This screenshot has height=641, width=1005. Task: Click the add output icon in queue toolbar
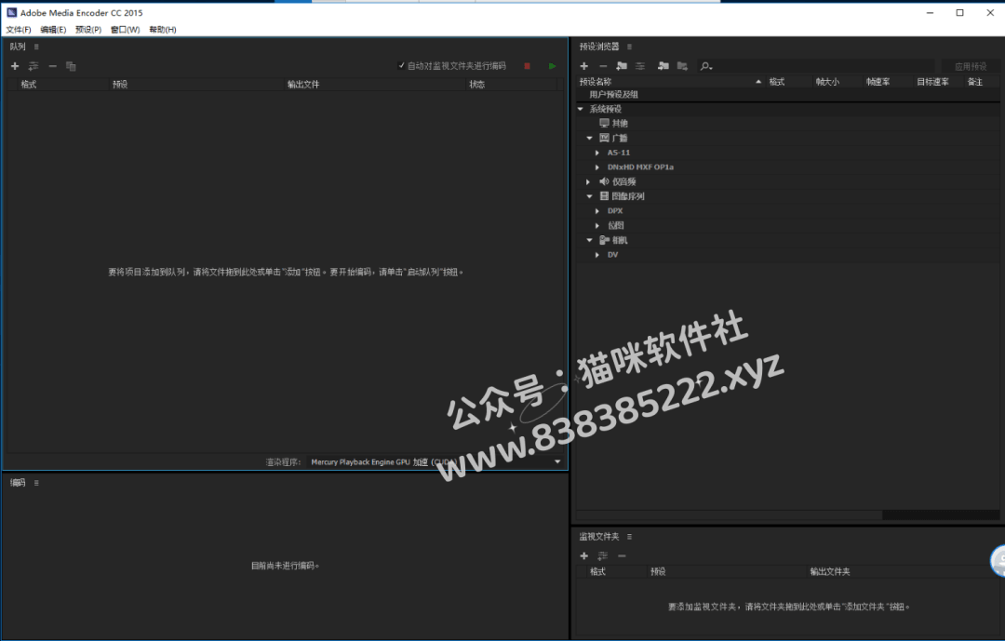(33, 66)
